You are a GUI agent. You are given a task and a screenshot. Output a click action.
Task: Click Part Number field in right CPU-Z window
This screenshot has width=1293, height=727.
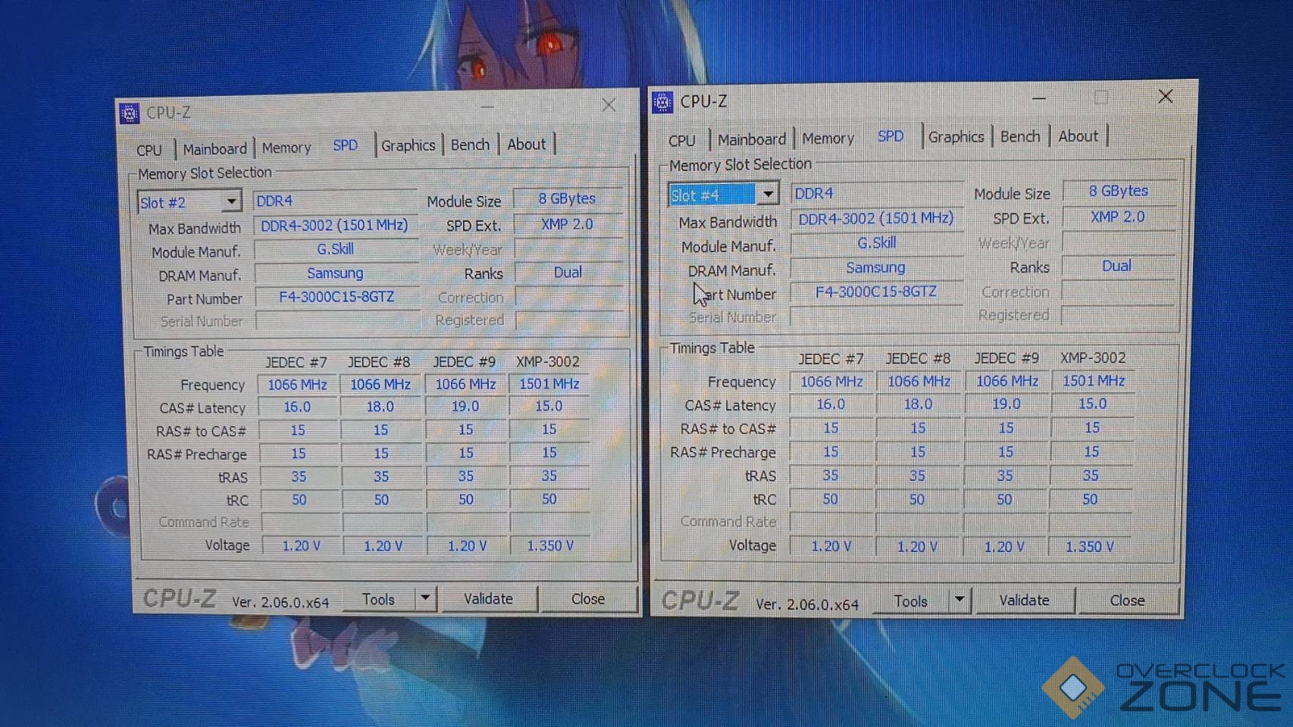(x=876, y=292)
